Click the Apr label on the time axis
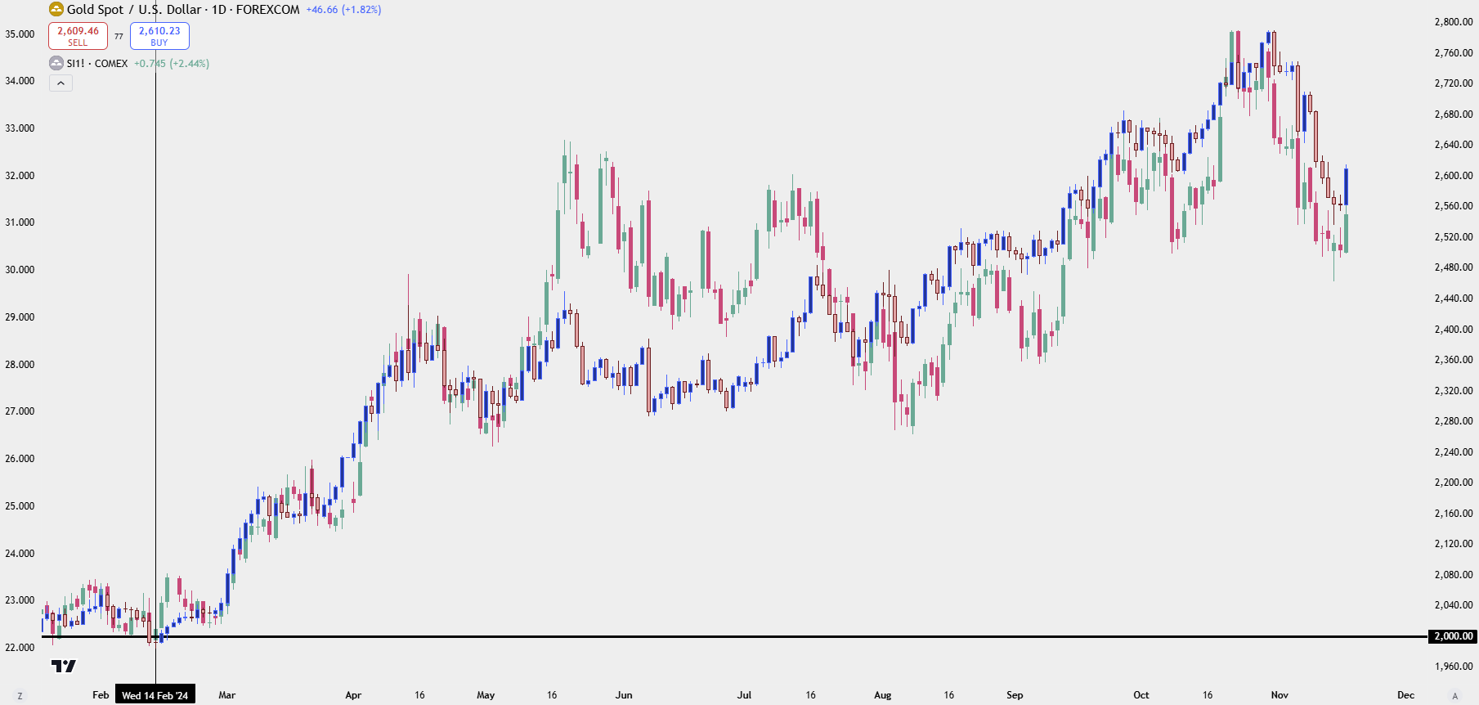This screenshot has width=1479, height=705. 353,695
